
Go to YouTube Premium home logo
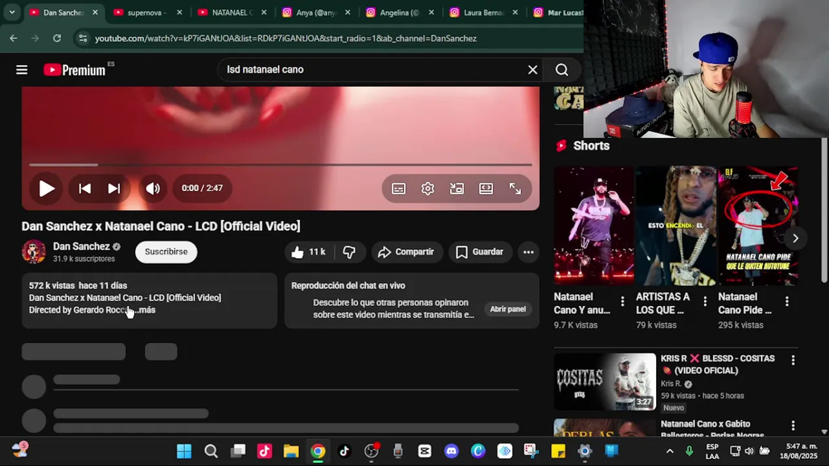pyautogui.click(x=74, y=70)
